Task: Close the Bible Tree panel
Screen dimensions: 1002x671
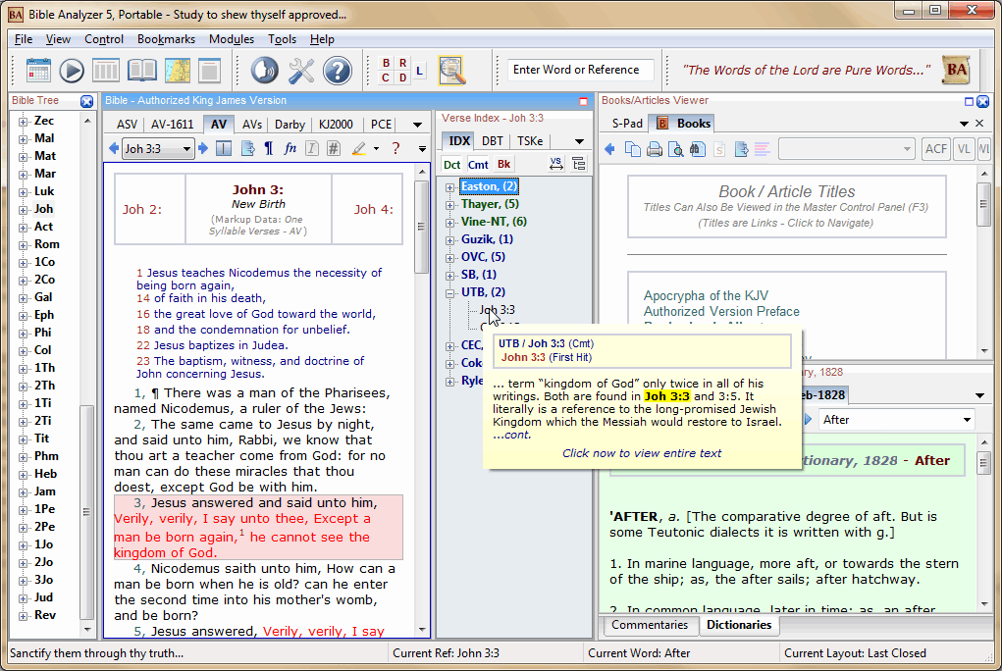Action: (x=87, y=101)
